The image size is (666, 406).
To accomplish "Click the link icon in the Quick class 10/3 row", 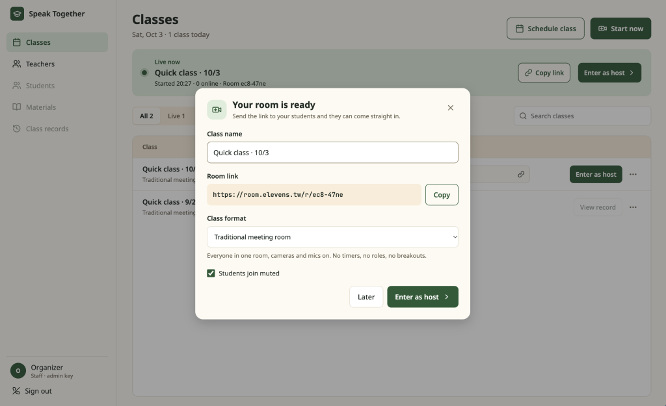I will click(x=521, y=174).
